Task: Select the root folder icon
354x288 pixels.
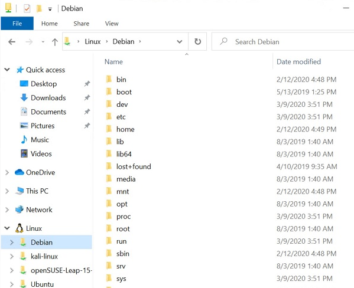Action: (x=109, y=228)
